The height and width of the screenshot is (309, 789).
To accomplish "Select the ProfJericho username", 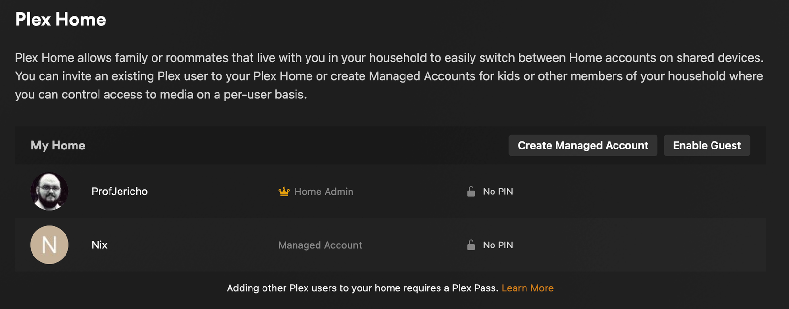I will (120, 192).
